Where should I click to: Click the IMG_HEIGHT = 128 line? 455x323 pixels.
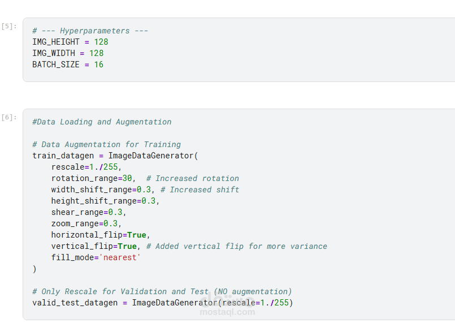[x=70, y=42]
